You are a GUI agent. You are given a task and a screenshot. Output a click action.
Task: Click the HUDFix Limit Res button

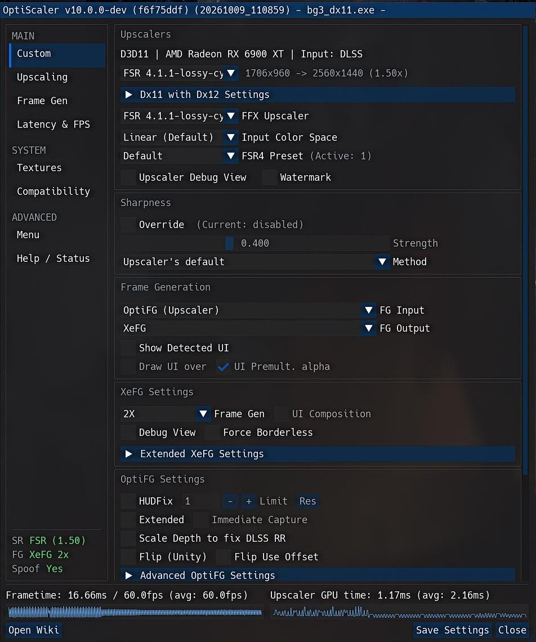pos(307,501)
